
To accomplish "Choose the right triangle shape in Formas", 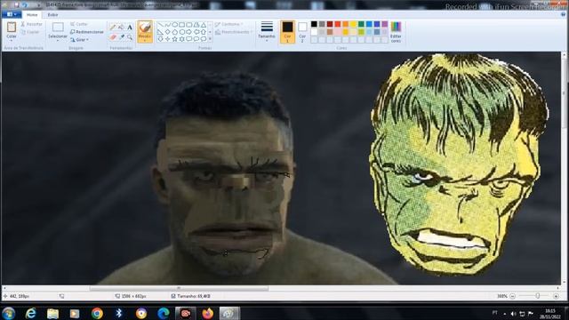I will (160, 32).
